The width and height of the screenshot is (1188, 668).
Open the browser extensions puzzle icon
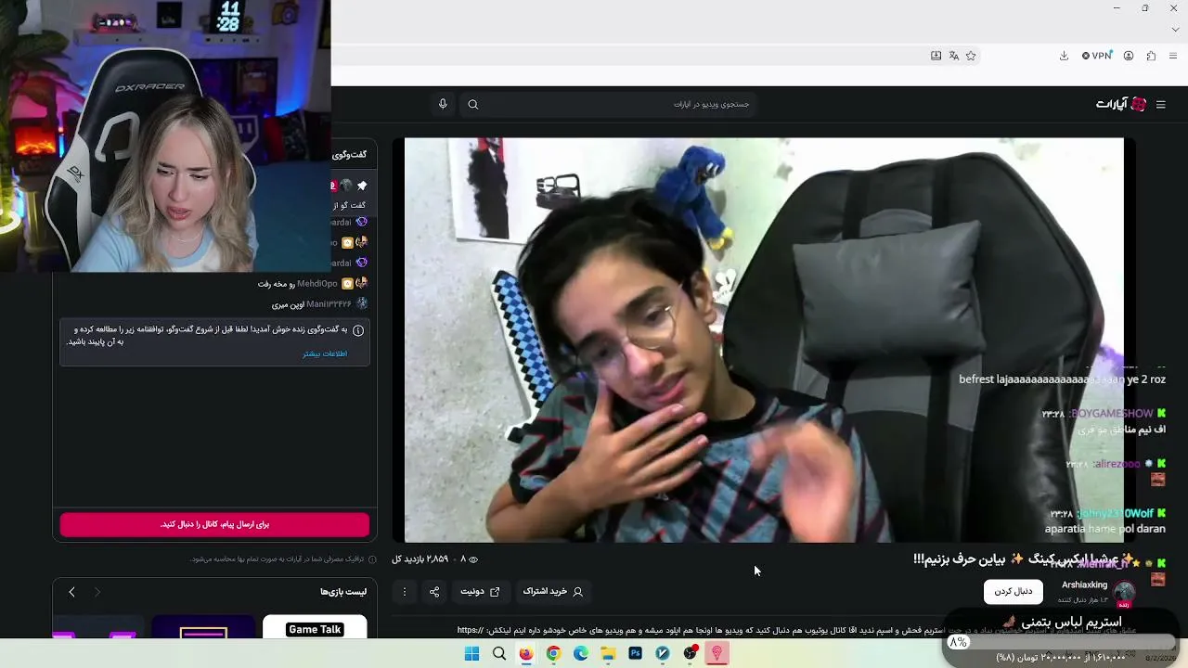(1151, 56)
